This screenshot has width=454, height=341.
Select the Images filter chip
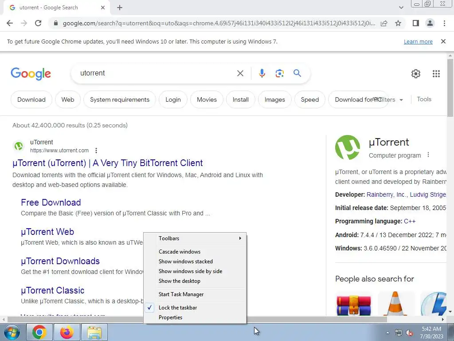[275, 99]
